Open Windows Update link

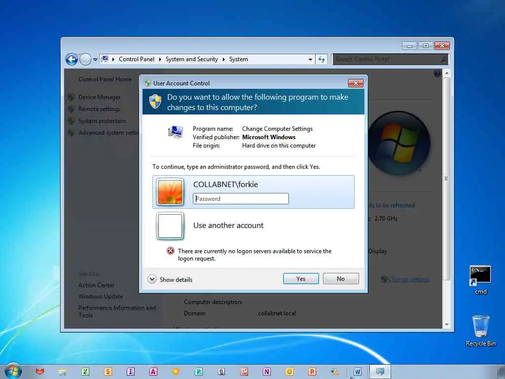click(101, 297)
